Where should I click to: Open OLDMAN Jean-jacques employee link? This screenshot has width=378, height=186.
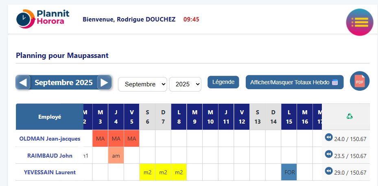[x=50, y=139]
